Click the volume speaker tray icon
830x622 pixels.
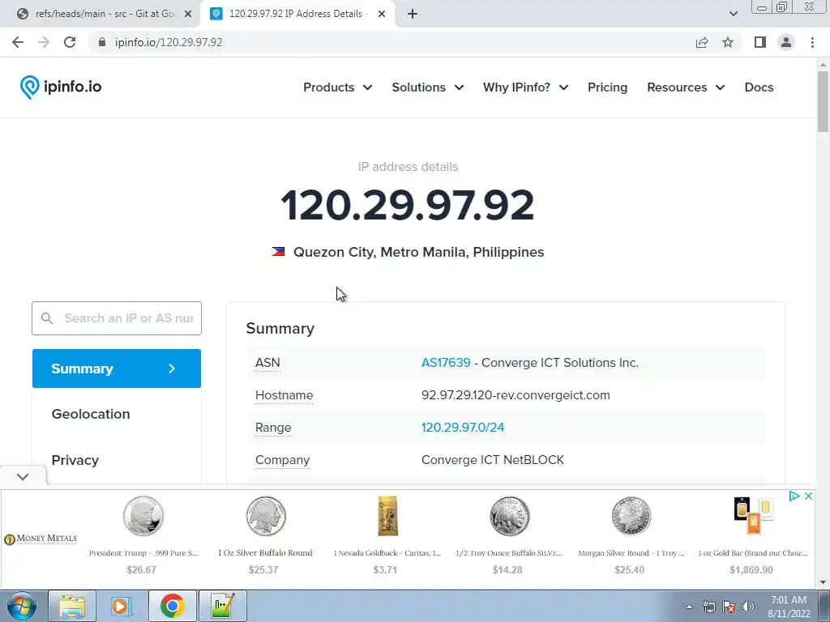click(x=748, y=607)
